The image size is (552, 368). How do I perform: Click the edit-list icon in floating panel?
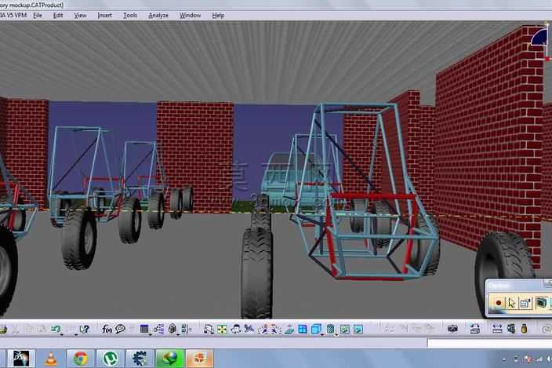click(525, 303)
